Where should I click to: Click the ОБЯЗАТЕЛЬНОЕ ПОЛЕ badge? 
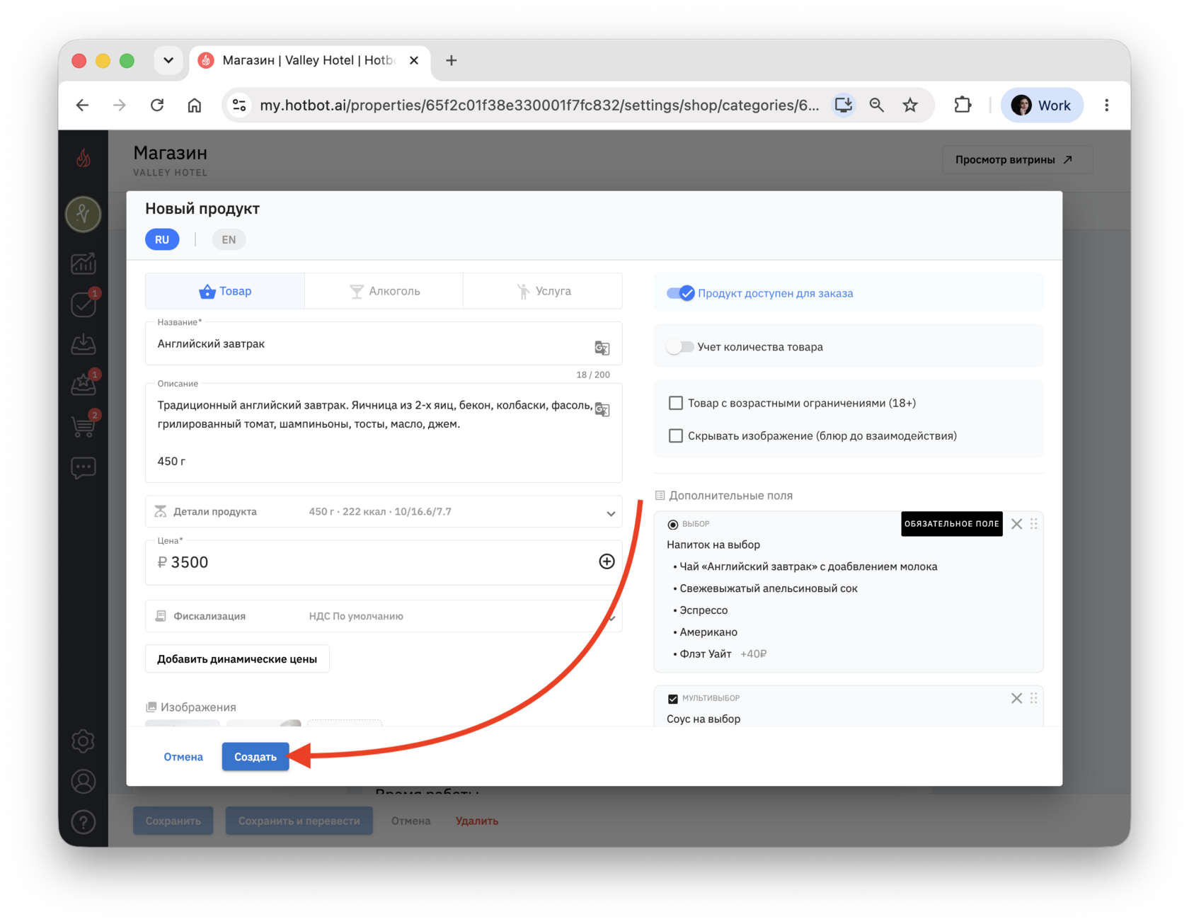(952, 524)
